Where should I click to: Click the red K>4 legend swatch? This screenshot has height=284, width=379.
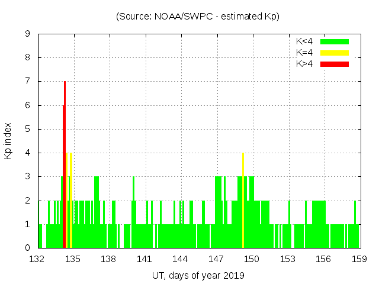[x=335, y=64]
